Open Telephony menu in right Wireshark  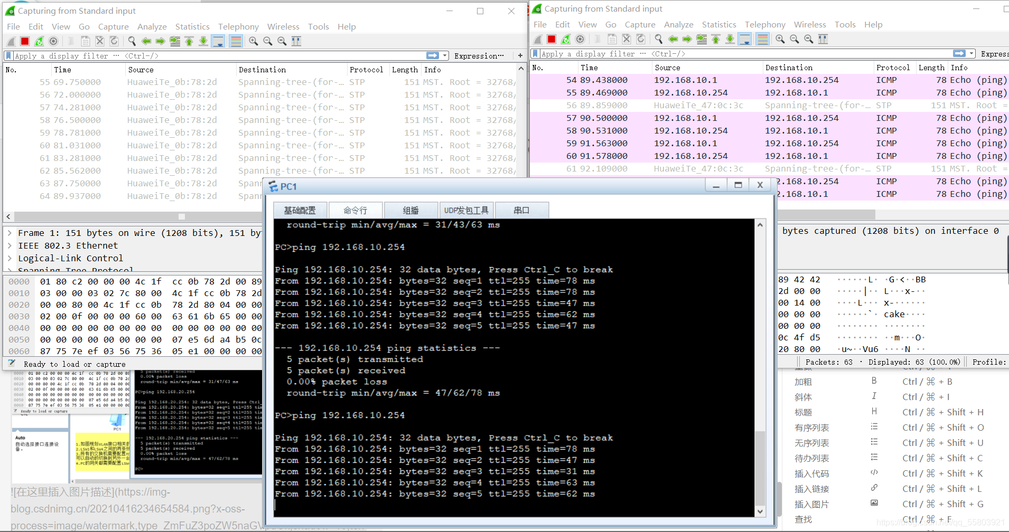[765, 24]
